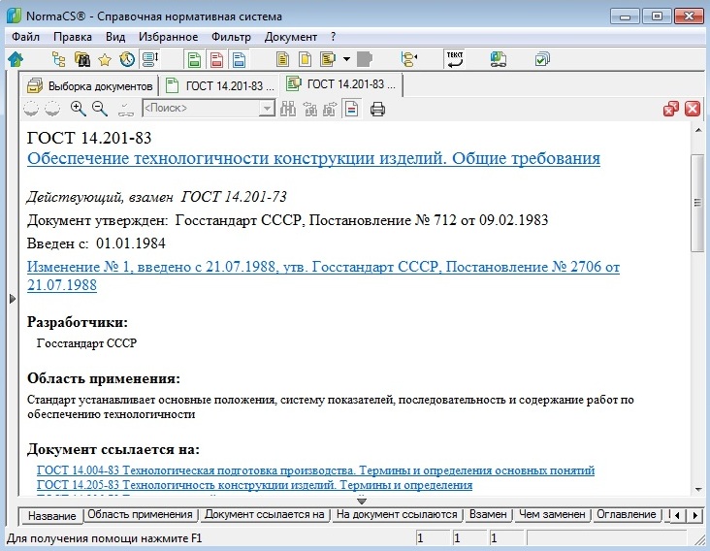The width and height of the screenshot is (710, 551).
Task: Expand the left side panel arrow
Action: (x=13, y=299)
